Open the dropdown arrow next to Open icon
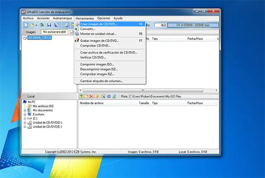 point(36,25)
